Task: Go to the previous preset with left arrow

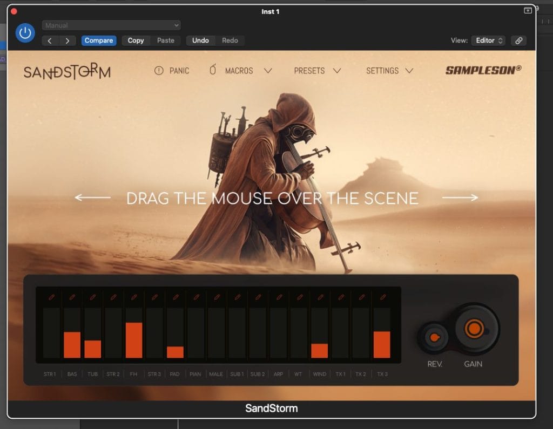Action: click(50, 40)
